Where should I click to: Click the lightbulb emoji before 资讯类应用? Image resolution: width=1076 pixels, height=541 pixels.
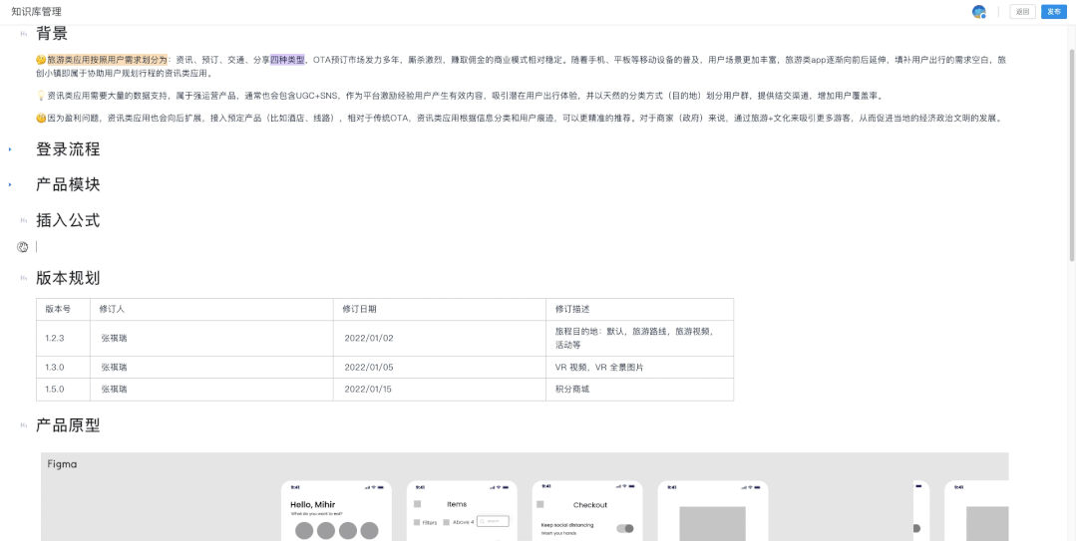pyautogui.click(x=41, y=96)
